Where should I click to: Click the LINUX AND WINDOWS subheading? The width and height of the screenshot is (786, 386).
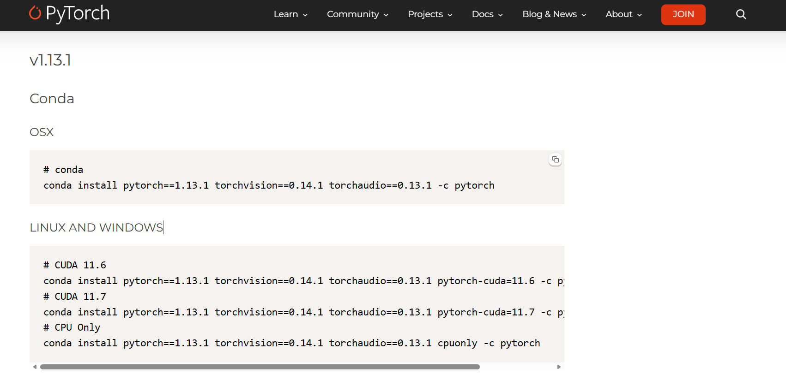(97, 227)
